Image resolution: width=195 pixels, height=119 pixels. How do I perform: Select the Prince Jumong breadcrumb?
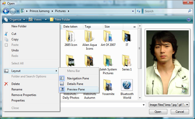tap(39, 11)
